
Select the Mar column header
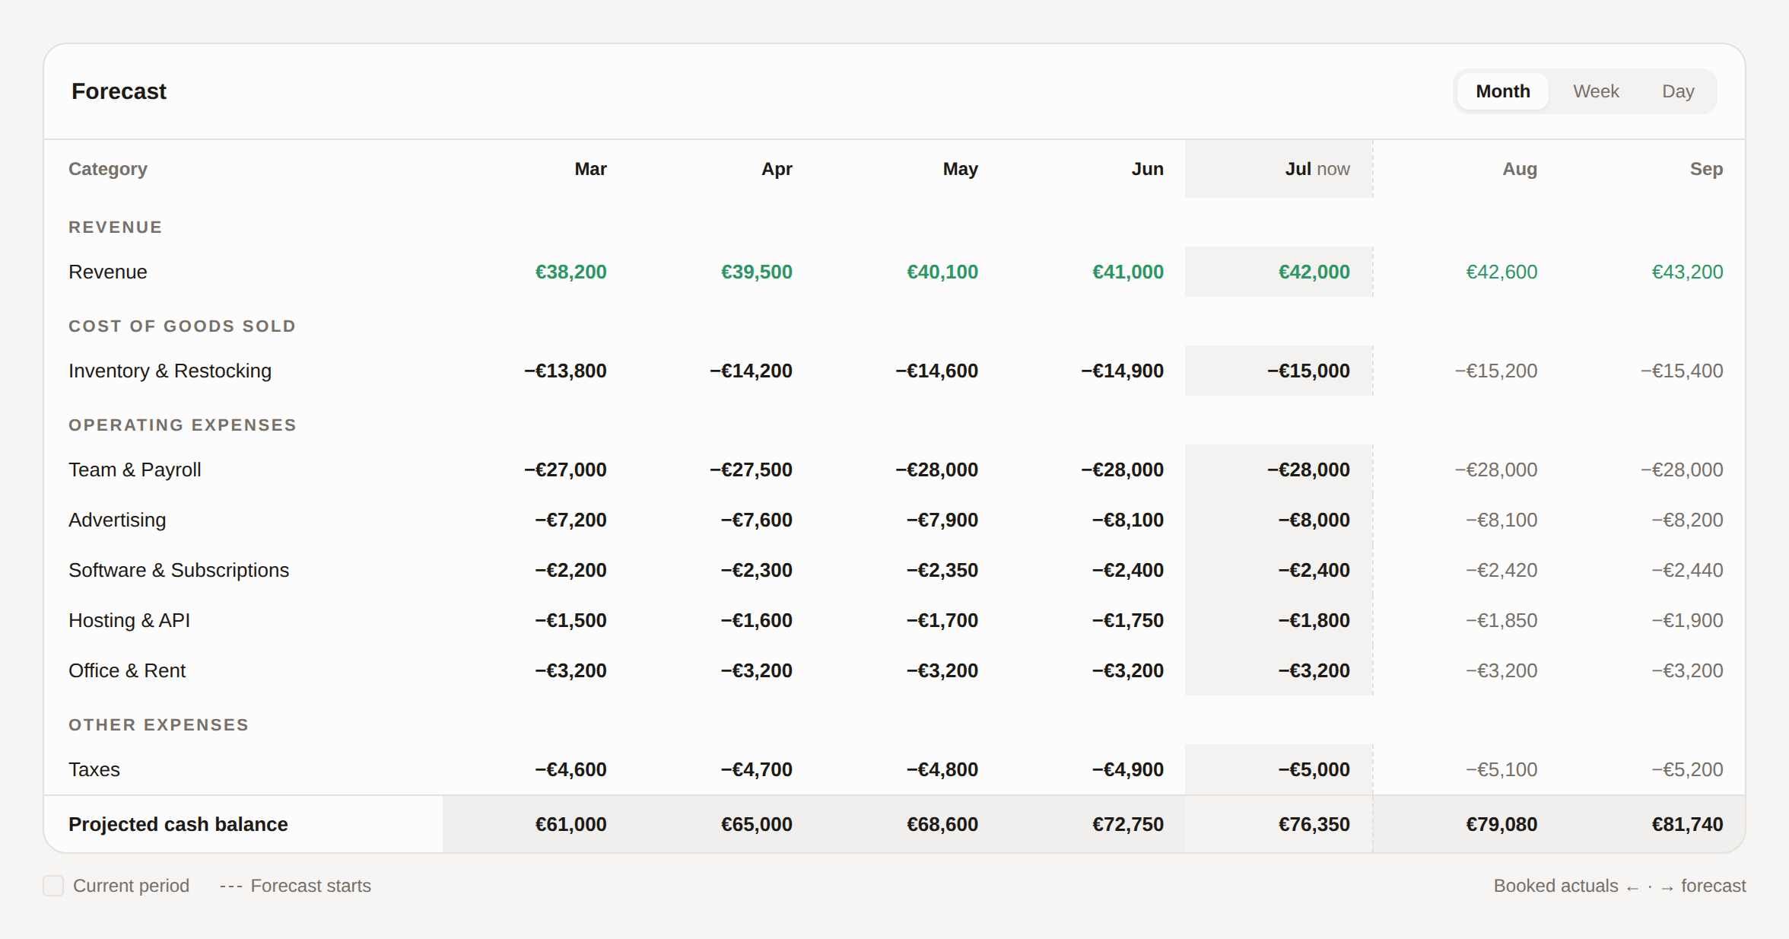click(x=590, y=169)
